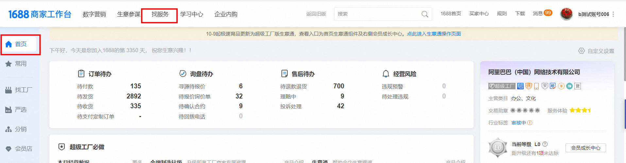Viewport: 626px width, 163px height.
Task: Click the 会员成长中心 button
Action: point(585,148)
